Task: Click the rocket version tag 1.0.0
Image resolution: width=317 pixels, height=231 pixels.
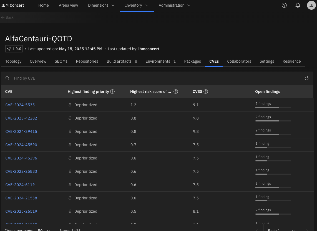Action: point(14,49)
